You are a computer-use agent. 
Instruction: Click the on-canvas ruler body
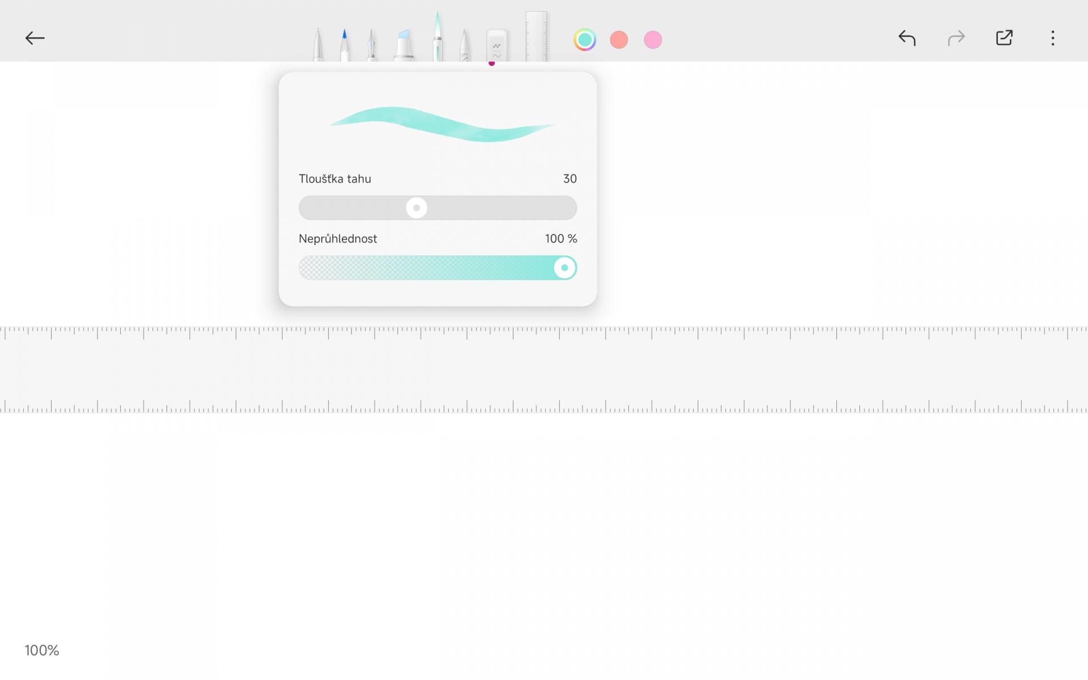coord(544,369)
